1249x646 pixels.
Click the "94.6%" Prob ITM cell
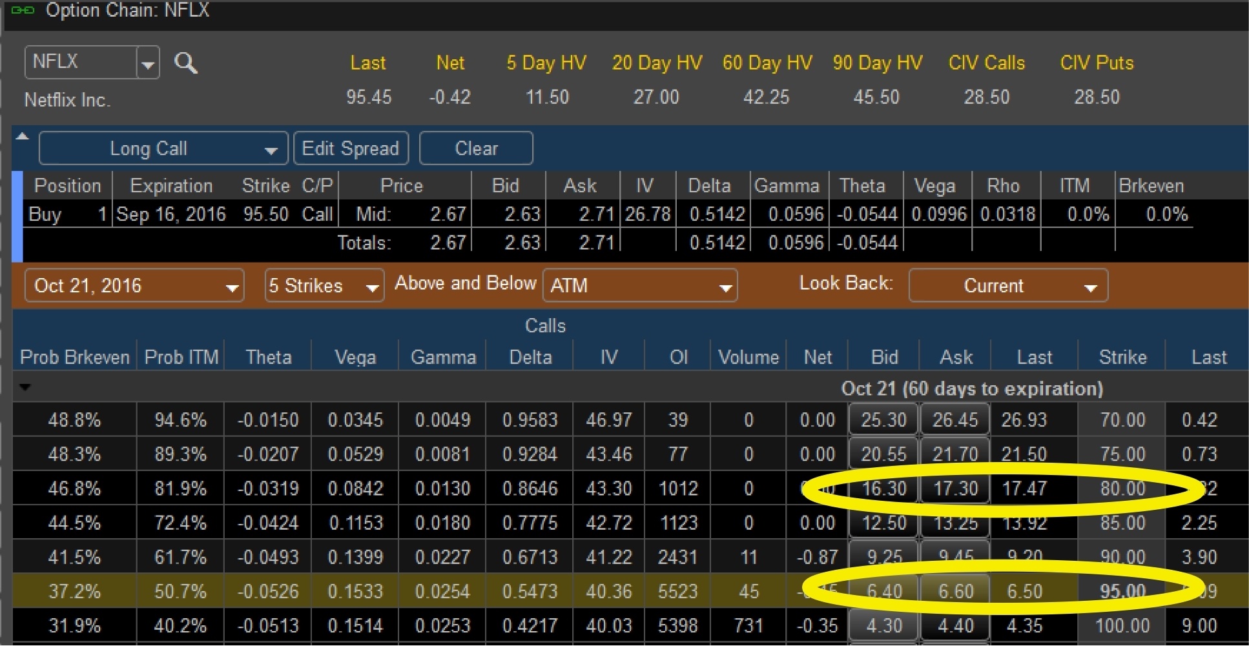181,420
